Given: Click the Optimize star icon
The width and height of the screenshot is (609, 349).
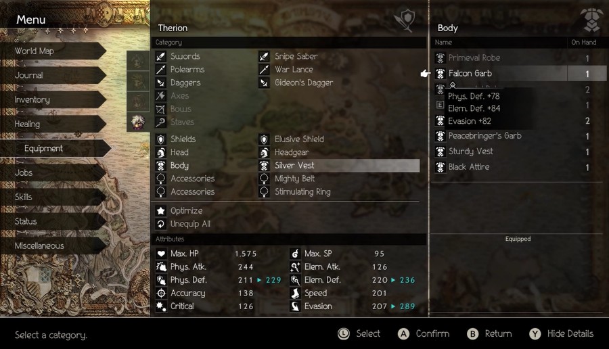Looking at the screenshot, I should click(x=161, y=211).
